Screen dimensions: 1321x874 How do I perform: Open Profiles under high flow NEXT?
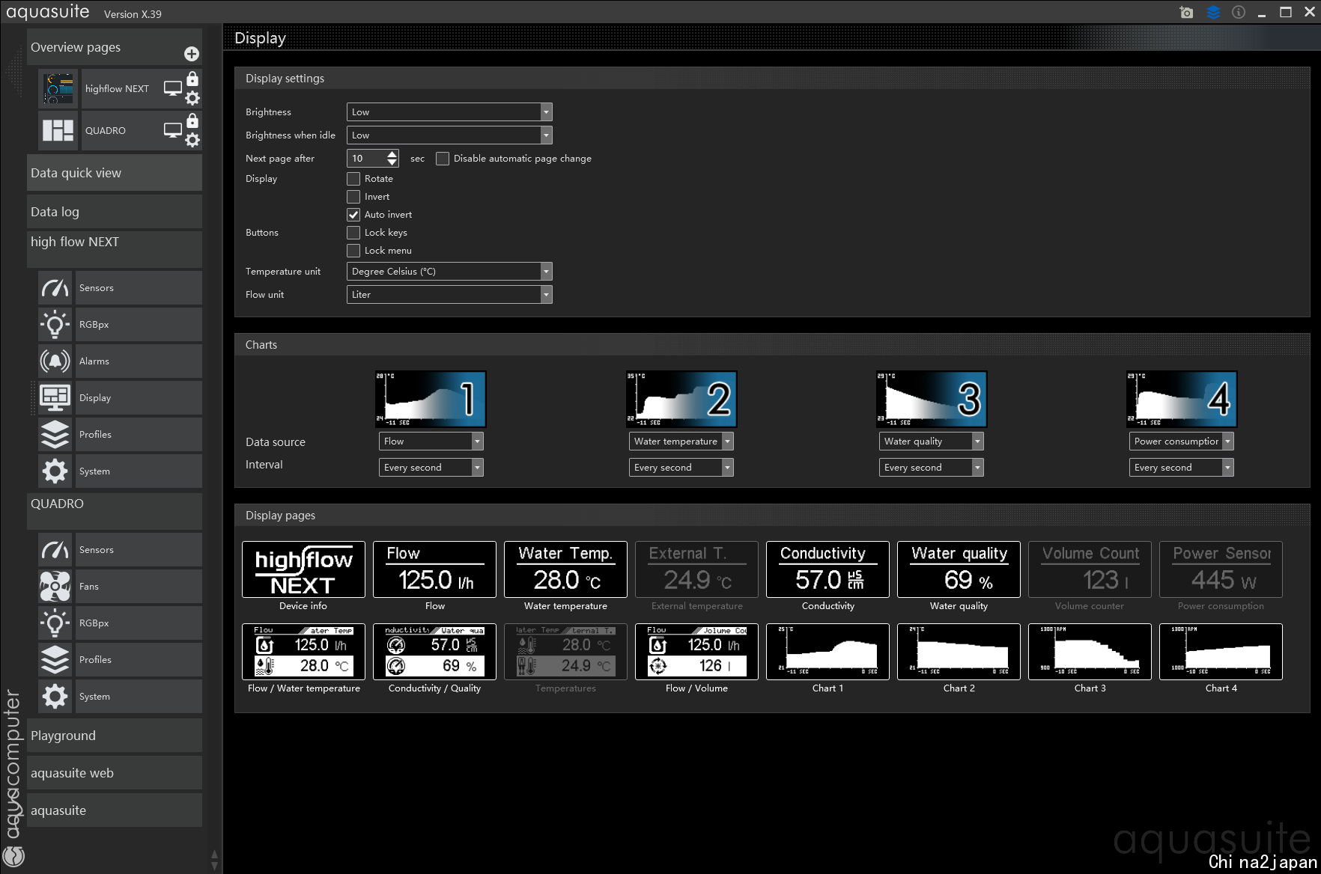coord(120,435)
